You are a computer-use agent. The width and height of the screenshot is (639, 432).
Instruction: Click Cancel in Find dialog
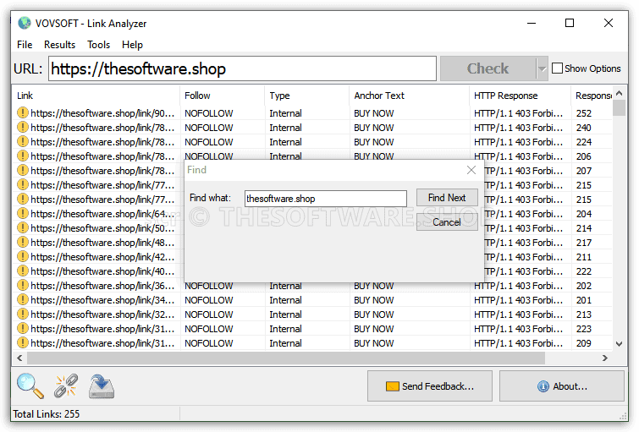pyautogui.click(x=447, y=221)
